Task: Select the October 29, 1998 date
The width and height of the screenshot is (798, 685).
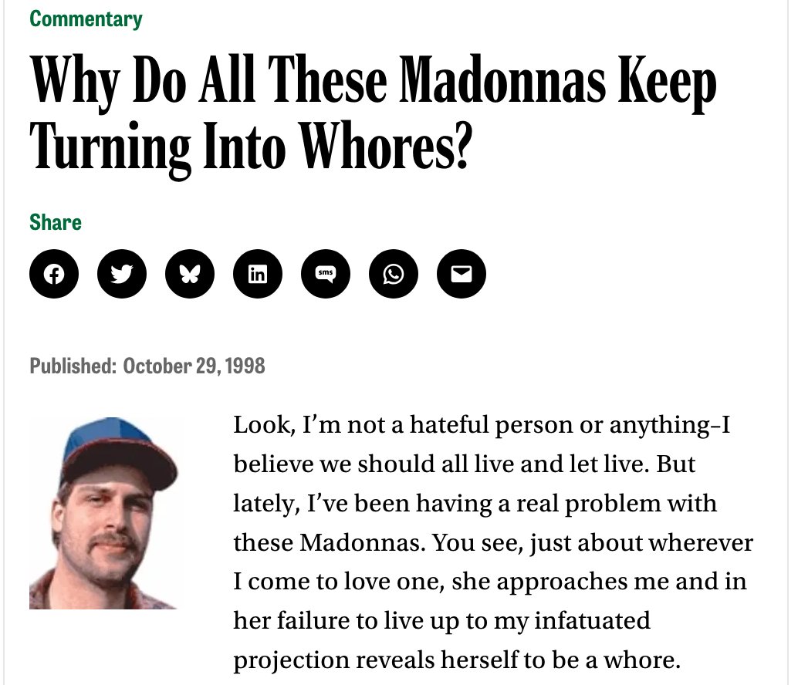Action: (x=194, y=366)
